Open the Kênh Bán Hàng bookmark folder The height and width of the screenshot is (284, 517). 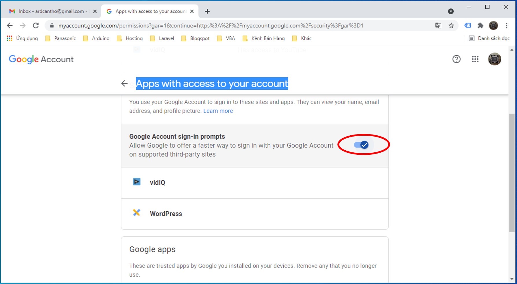tap(264, 38)
